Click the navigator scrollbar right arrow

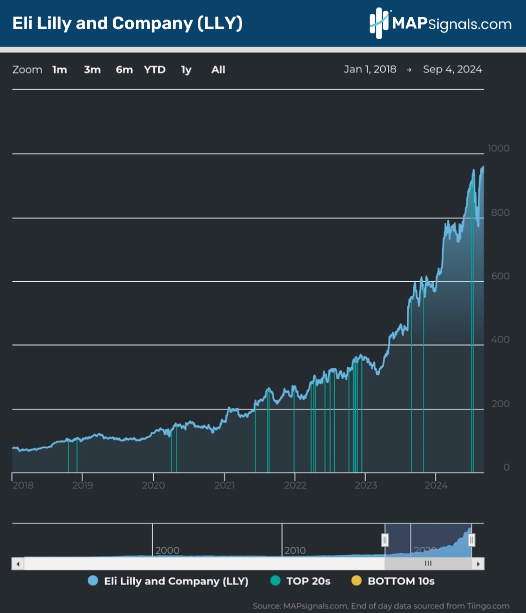click(478, 563)
